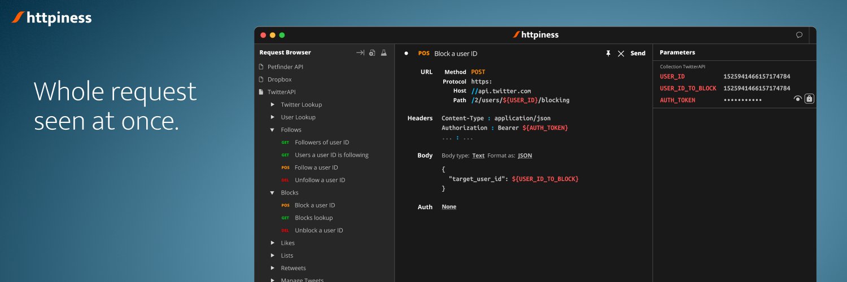Screen dimensions: 847x282
Task: Open the flask test icon in Request Browser
Action: pos(383,52)
